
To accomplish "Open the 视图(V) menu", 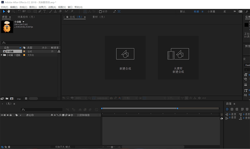I will pos(62,7).
